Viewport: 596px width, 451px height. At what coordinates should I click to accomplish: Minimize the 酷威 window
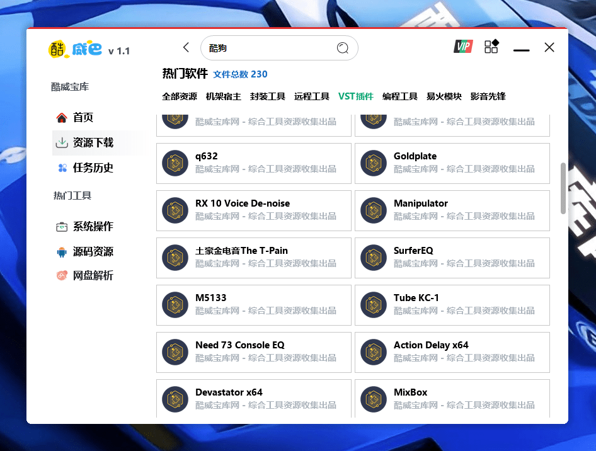click(521, 50)
